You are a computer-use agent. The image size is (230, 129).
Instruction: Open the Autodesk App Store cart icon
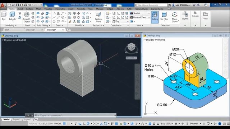tap(194, 5)
